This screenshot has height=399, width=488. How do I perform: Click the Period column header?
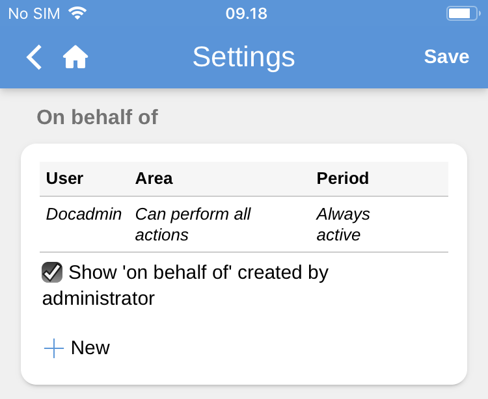[x=342, y=179]
